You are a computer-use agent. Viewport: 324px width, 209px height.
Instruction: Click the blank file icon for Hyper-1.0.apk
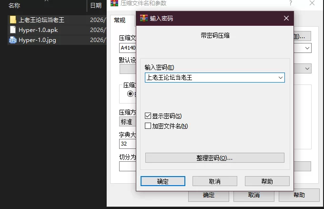(13, 30)
